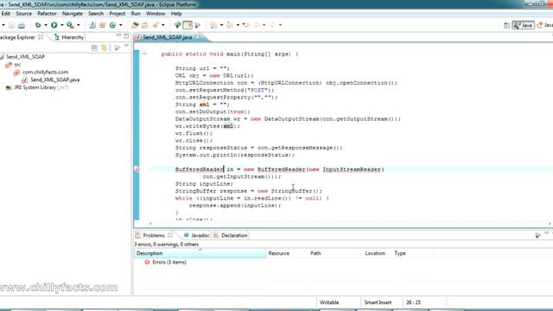
Task: Click the Save icon in the toolbar
Action: click(11, 25)
